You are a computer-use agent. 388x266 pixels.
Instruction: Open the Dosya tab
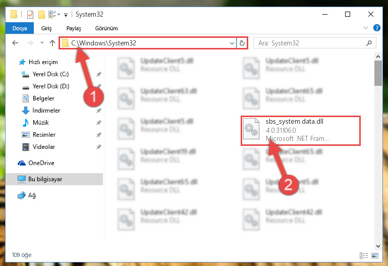pos(20,28)
